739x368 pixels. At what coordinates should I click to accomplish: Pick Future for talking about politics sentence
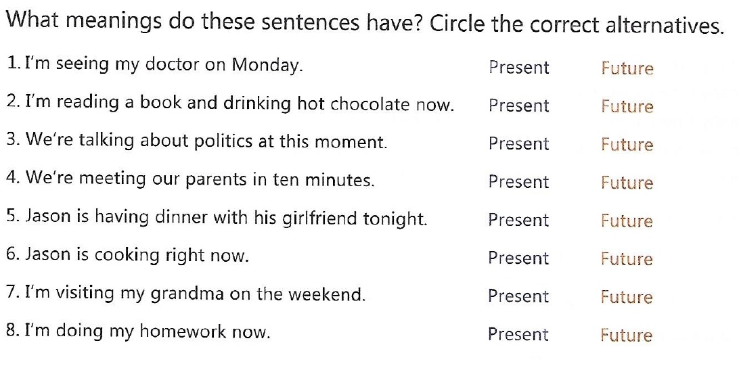[x=627, y=145]
